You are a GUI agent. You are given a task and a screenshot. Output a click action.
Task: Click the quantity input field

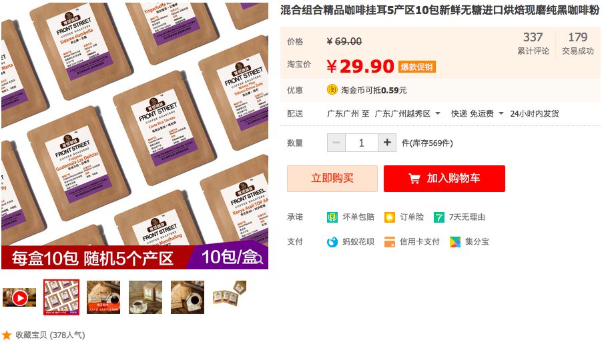361,143
